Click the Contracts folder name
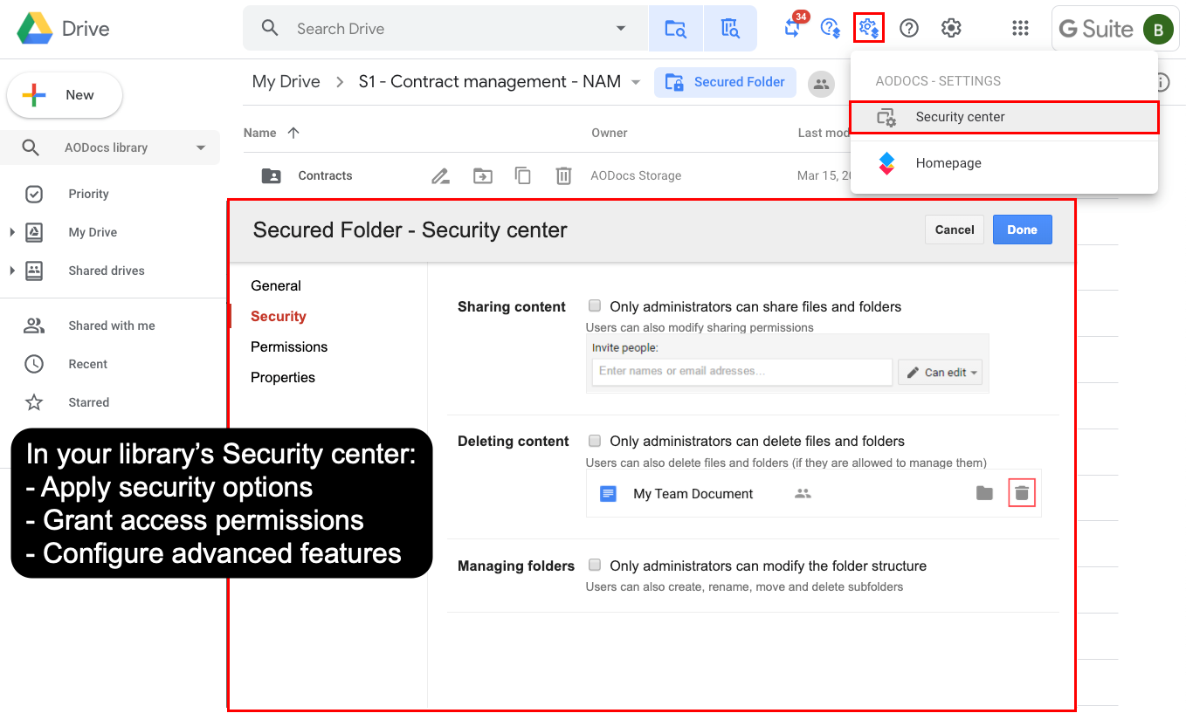Viewport: 1186px width, 720px height. point(325,175)
